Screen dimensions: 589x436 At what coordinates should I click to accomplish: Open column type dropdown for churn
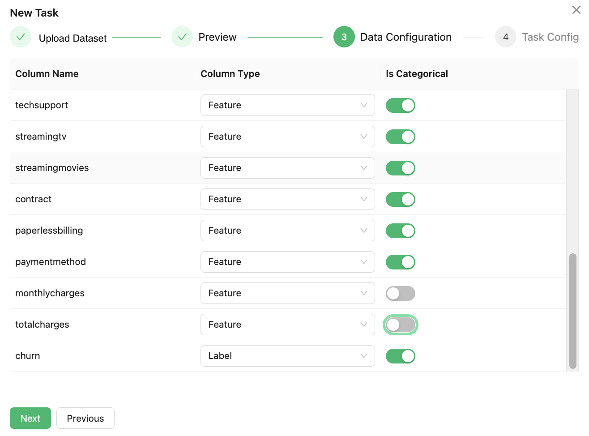287,356
